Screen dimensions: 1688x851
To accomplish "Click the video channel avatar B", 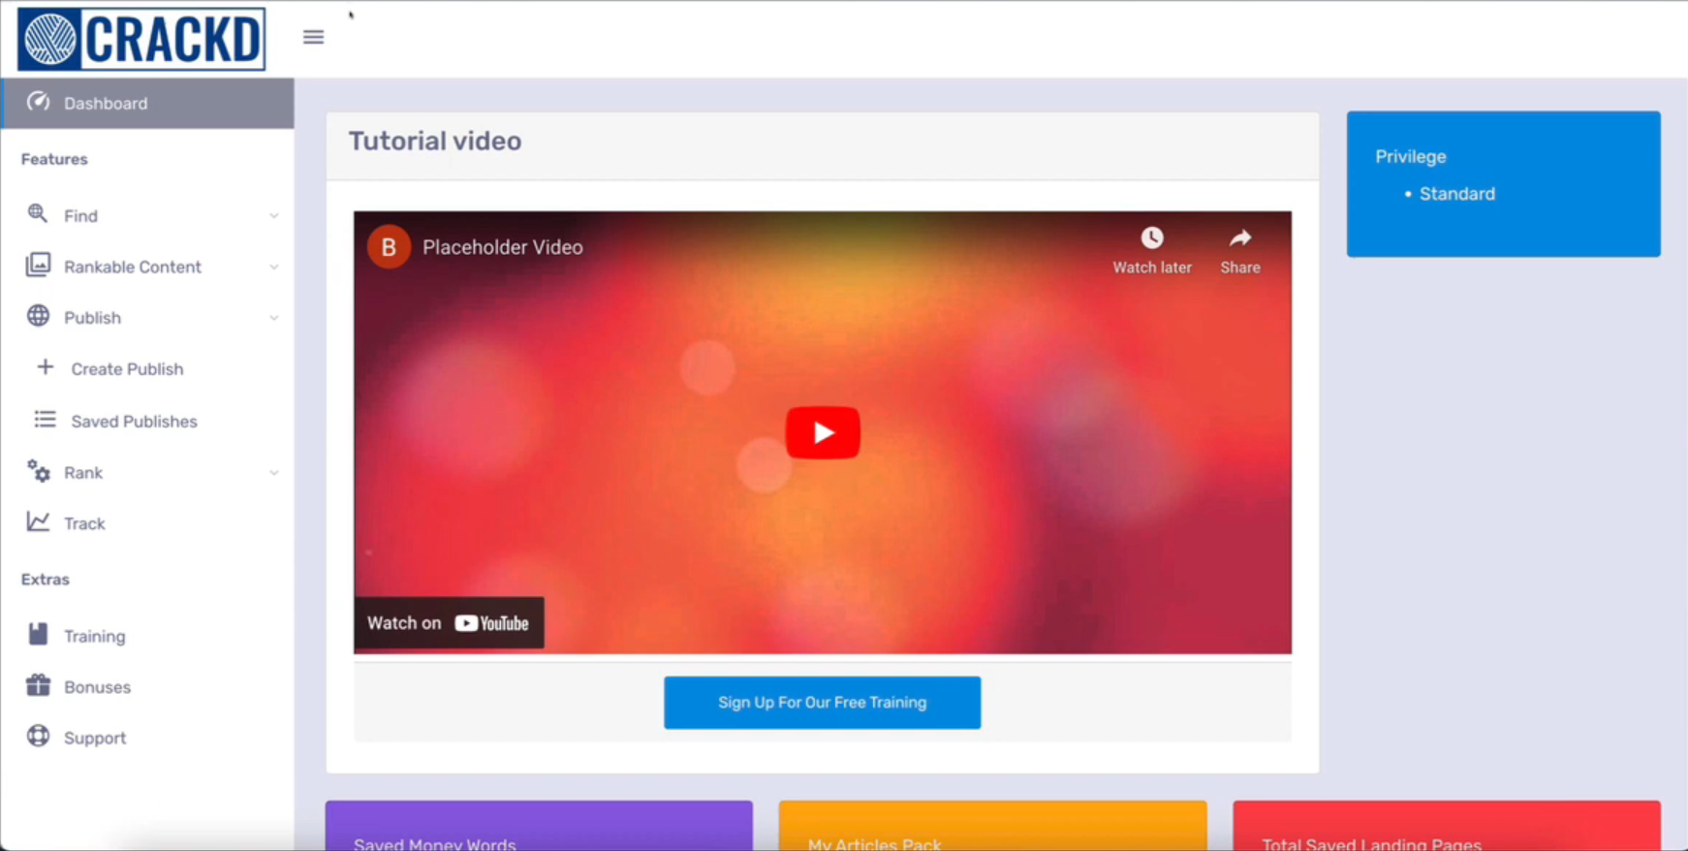I will pos(389,247).
